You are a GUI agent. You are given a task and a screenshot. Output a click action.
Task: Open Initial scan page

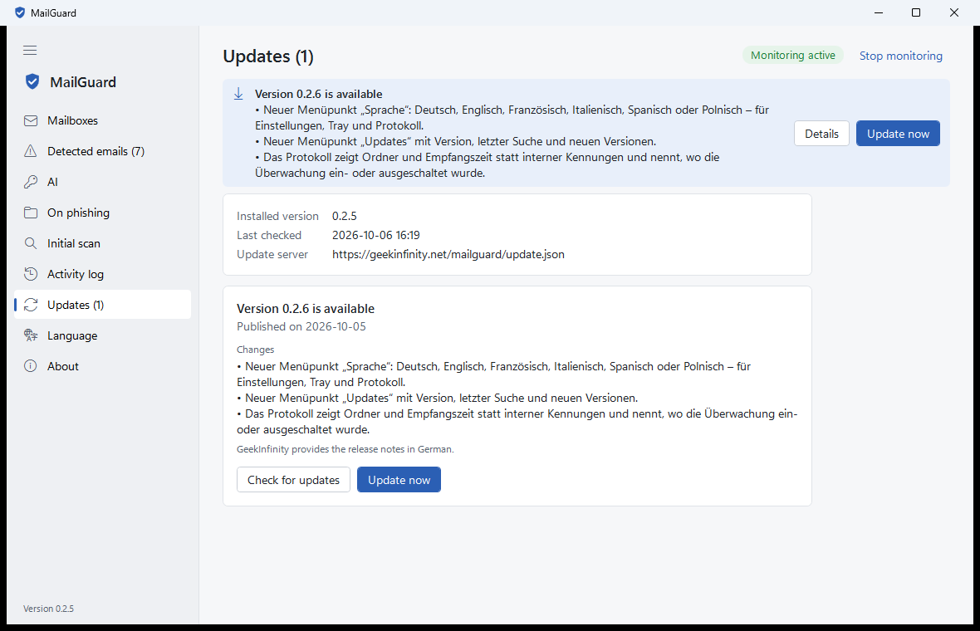coord(102,243)
